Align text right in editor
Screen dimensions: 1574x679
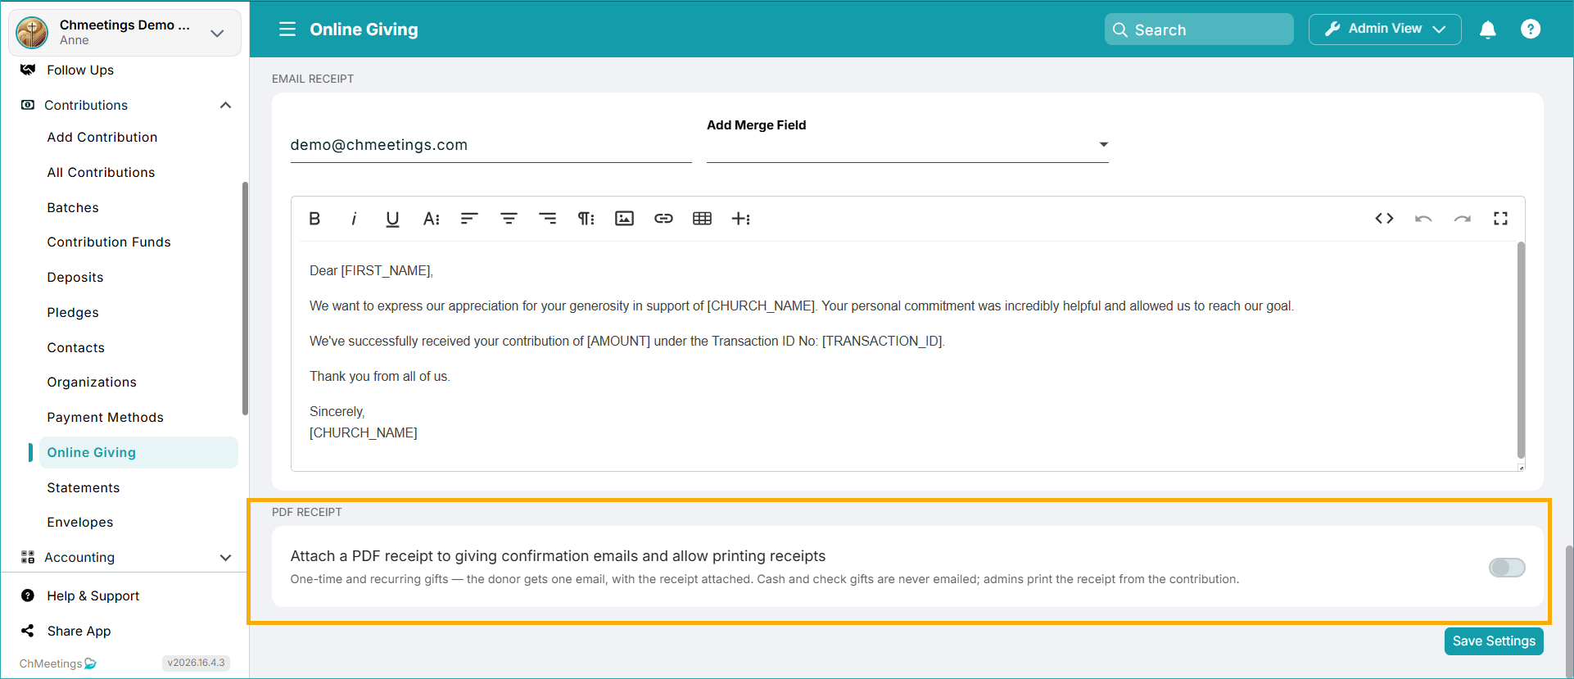tap(548, 219)
